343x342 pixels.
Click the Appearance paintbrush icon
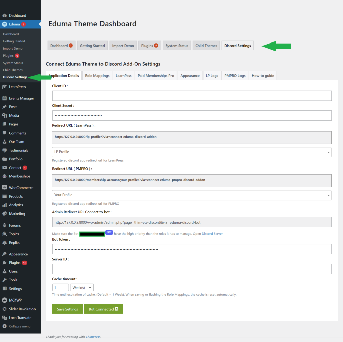tap(5, 254)
